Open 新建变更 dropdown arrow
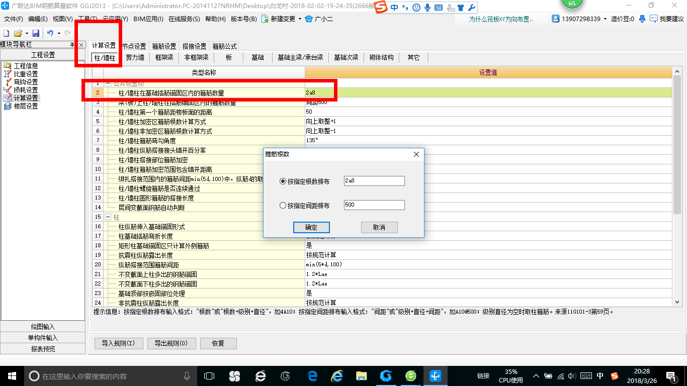This screenshot has width=687, height=386. tap(300, 19)
